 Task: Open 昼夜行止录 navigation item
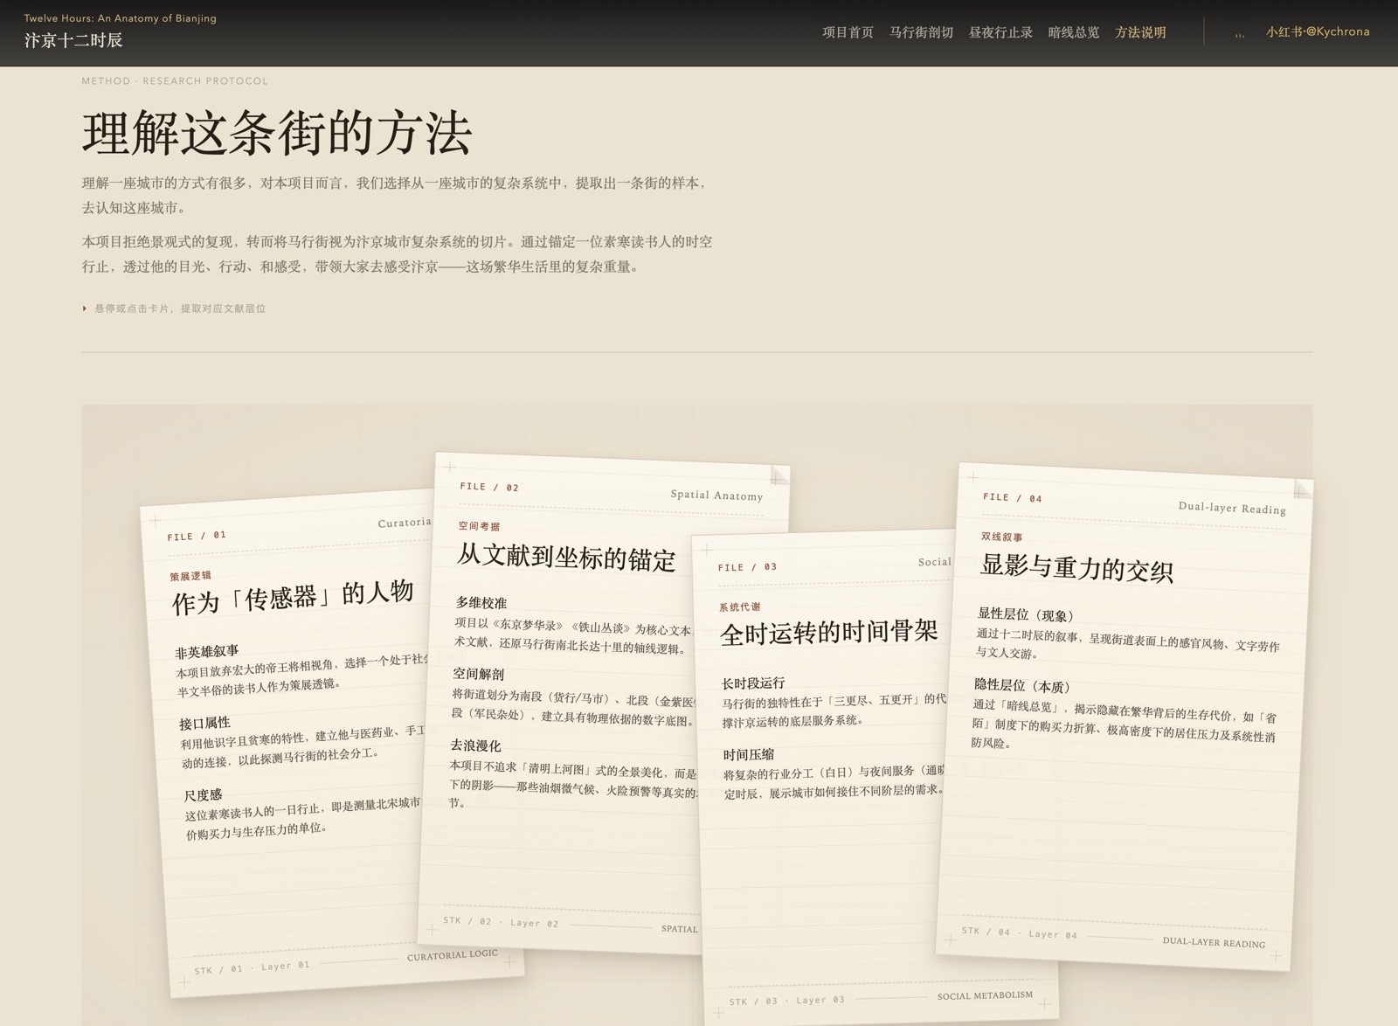click(x=1000, y=32)
